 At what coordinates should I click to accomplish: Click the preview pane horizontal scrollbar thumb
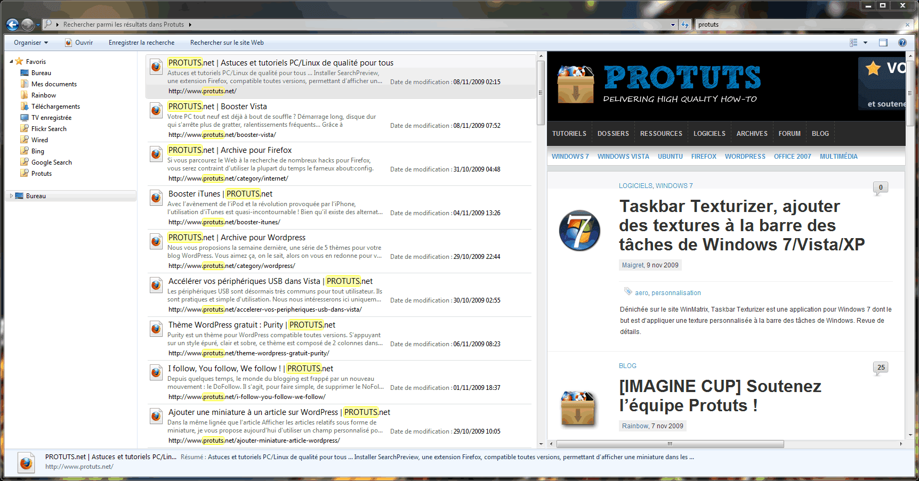(670, 444)
